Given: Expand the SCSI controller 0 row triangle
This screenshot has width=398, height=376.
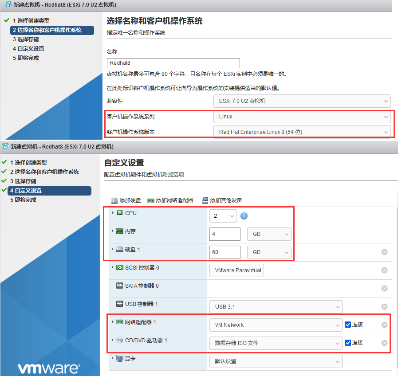Looking at the screenshot, I should (x=112, y=267).
